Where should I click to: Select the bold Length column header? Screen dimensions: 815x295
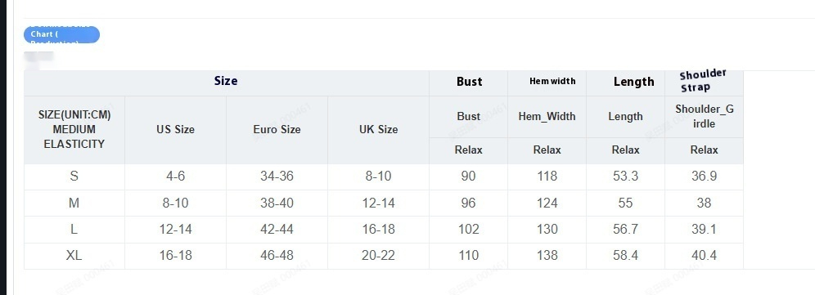click(625, 83)
